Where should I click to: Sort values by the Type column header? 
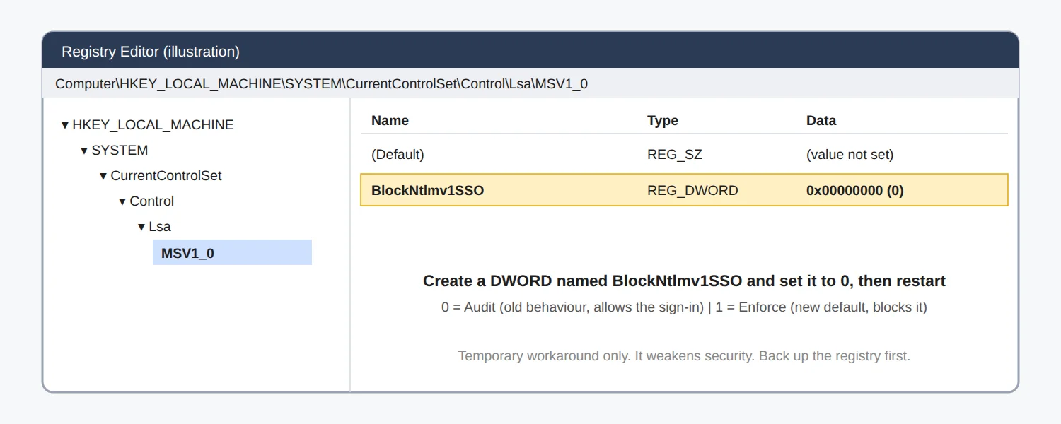tap(663, 121)
